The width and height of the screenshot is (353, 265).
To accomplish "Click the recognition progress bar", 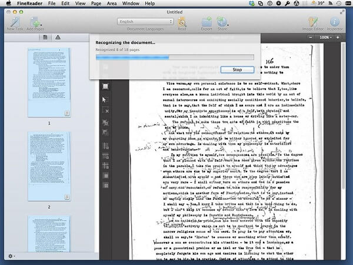I will (x=175, y=58).
